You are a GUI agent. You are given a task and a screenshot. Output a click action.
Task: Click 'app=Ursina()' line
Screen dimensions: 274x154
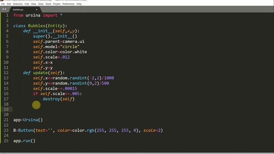(28, 120)
